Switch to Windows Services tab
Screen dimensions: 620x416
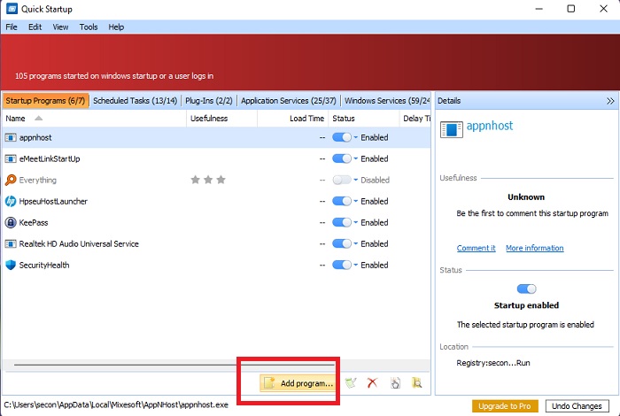tap(386, 101)
